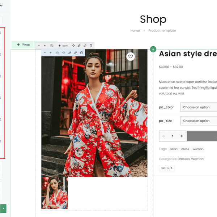The width and height of the screenshot is (217, 217).
Task: Click the 1/2 column size indicator
Action: 52,46
